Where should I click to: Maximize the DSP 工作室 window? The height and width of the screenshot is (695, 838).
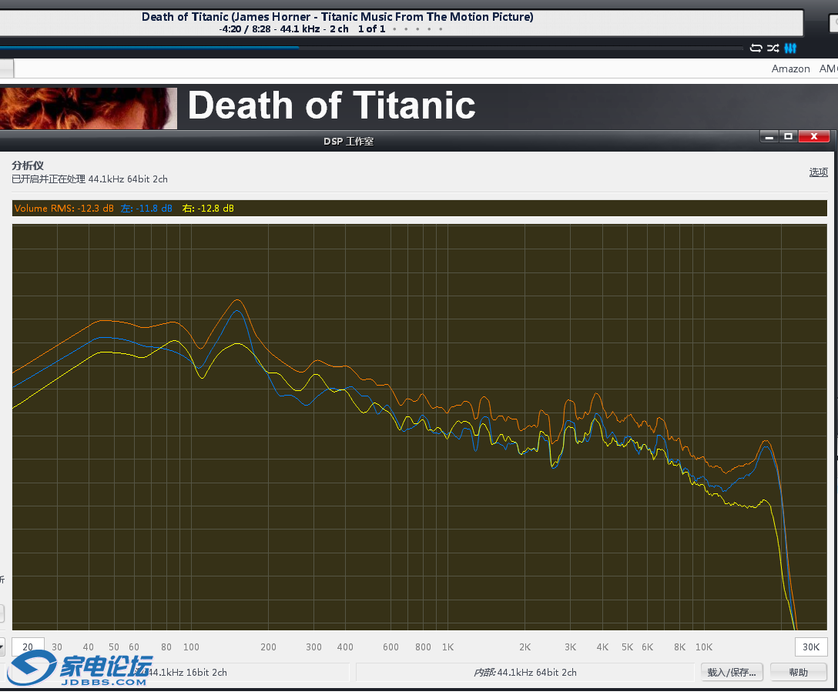point(788,136)
